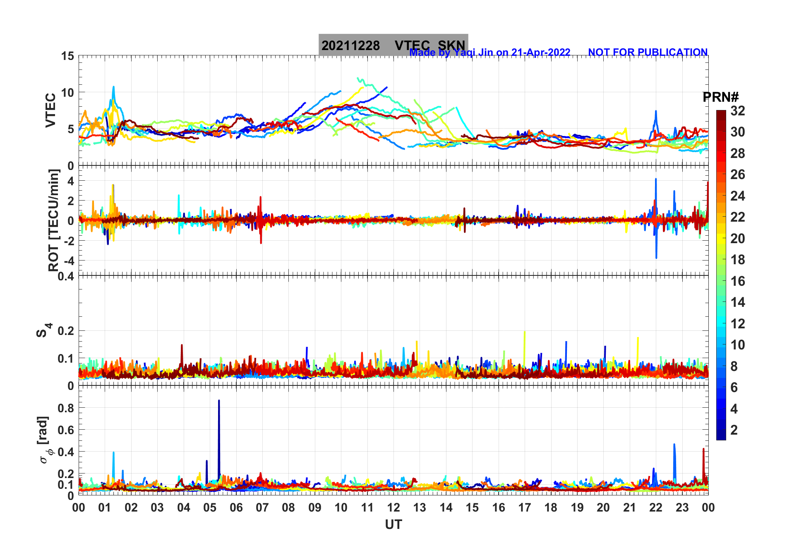Click the 'PRN#' colorbar title

720,97
